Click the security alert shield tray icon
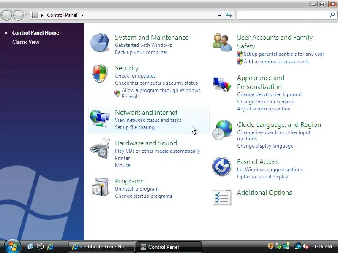This screenshot has width=338, height=253. [x=271, y=246]
